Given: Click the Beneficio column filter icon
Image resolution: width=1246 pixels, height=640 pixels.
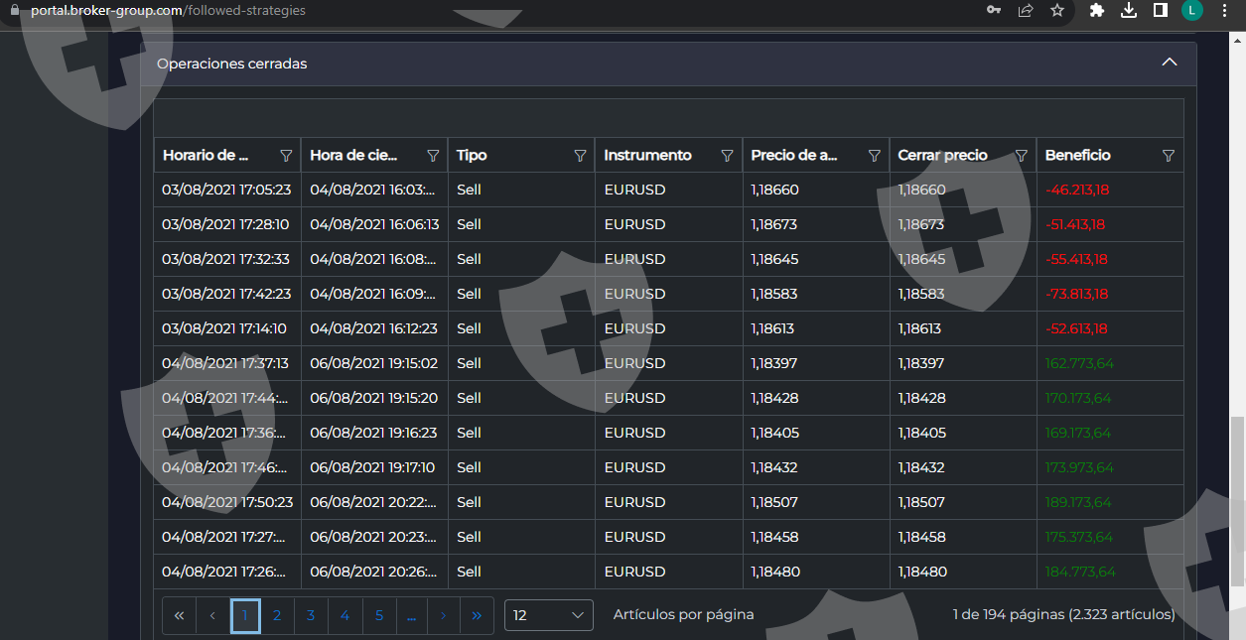Looking at the screenshot, I should point(1168,156).
